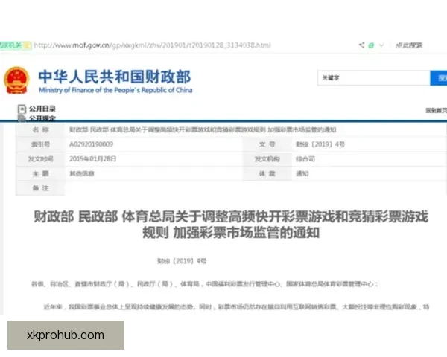447x357 pixels.
Task: Click 返回首页 link at right
Action: pyautogui.click(x=436, y=111)
